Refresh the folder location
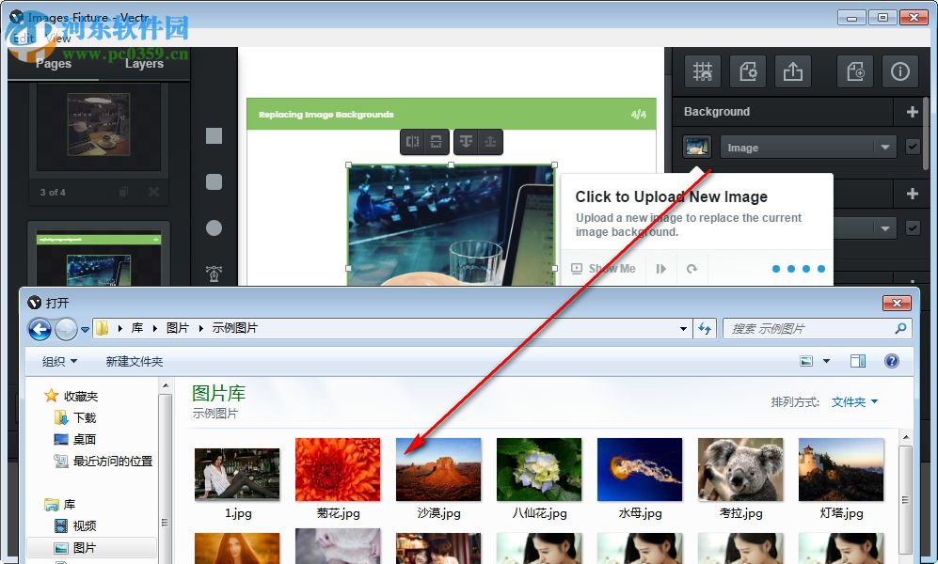The width and height of the screenshot is (938, 564). (705, 329)
